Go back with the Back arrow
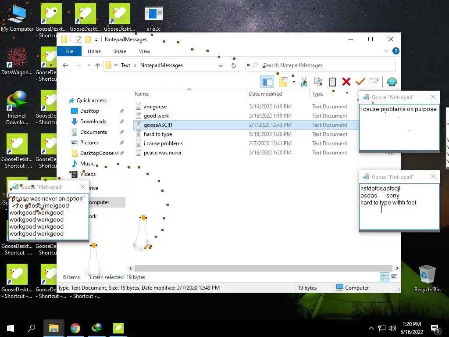 (x=65, y=65)
